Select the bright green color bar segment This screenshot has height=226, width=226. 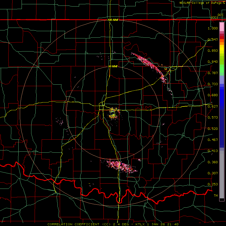click(222, 69)
